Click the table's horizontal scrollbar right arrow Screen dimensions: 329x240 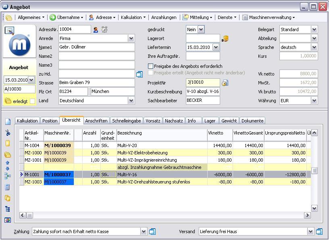(x=307, y=215)
